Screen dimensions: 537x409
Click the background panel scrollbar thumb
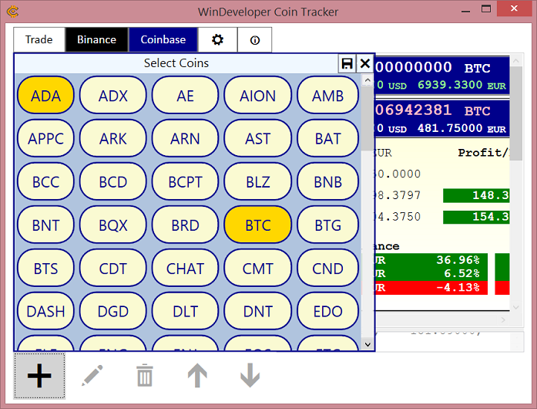pos(516,113)
